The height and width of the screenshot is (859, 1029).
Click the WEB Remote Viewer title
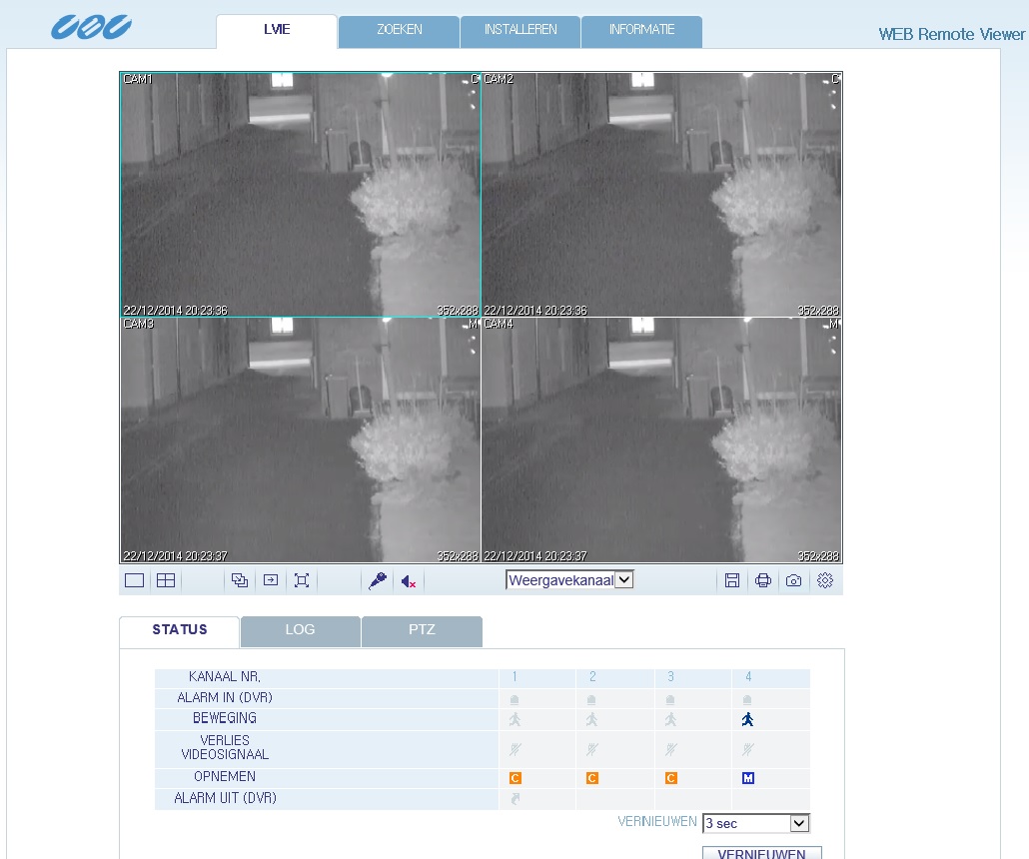point(951,35)
